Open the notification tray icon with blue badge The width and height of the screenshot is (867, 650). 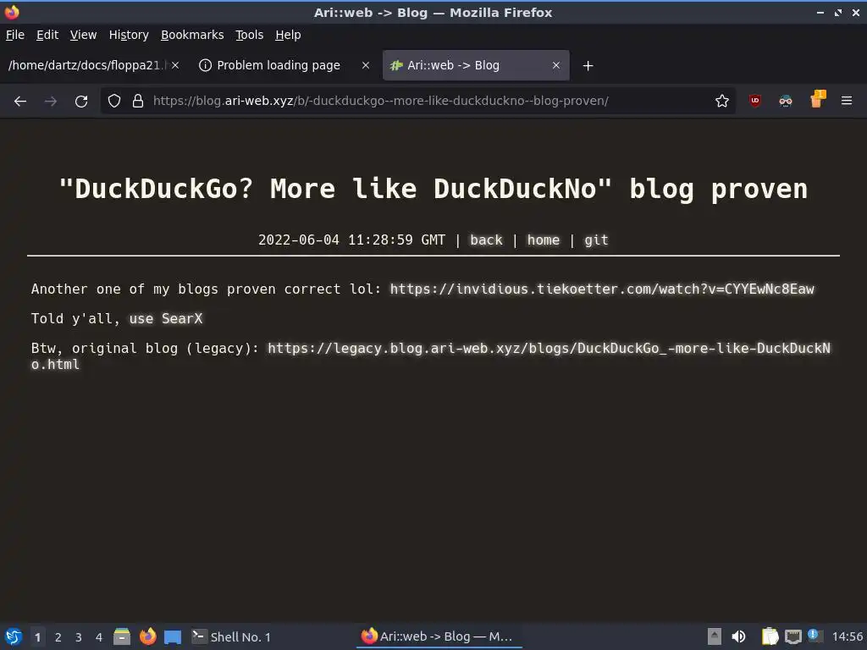[815, 636]
